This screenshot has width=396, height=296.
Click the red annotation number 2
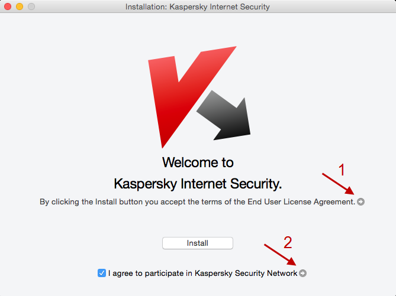tap(288, 242)
